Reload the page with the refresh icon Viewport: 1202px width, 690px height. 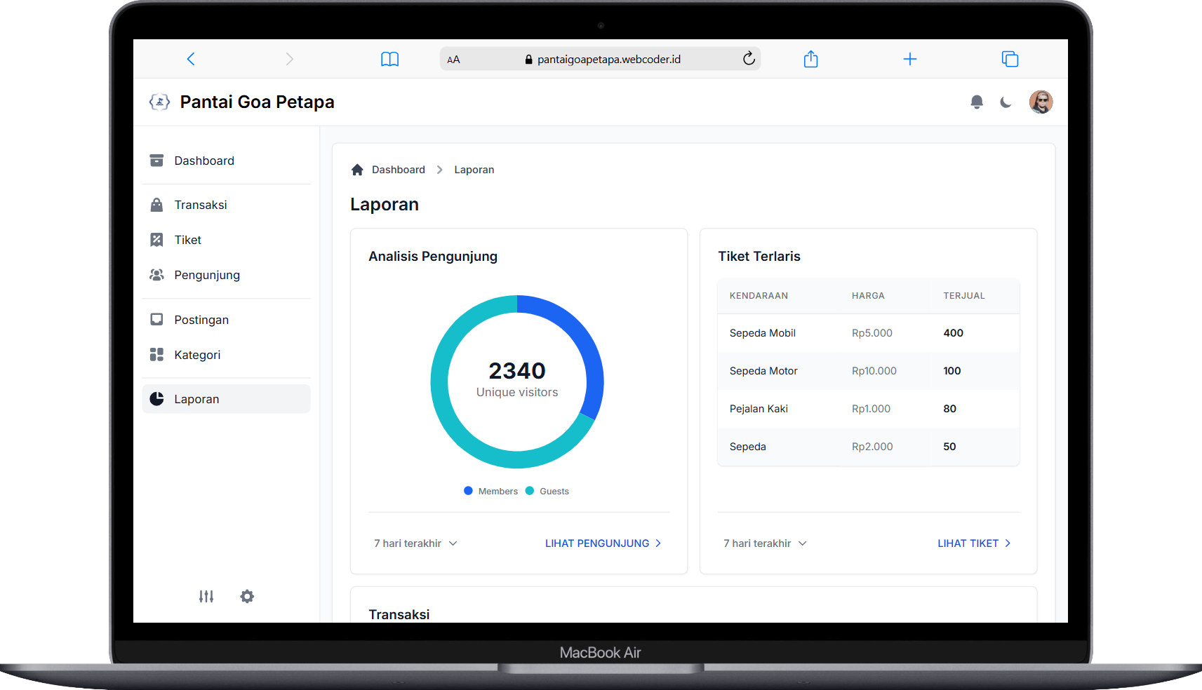coord(749,58)
